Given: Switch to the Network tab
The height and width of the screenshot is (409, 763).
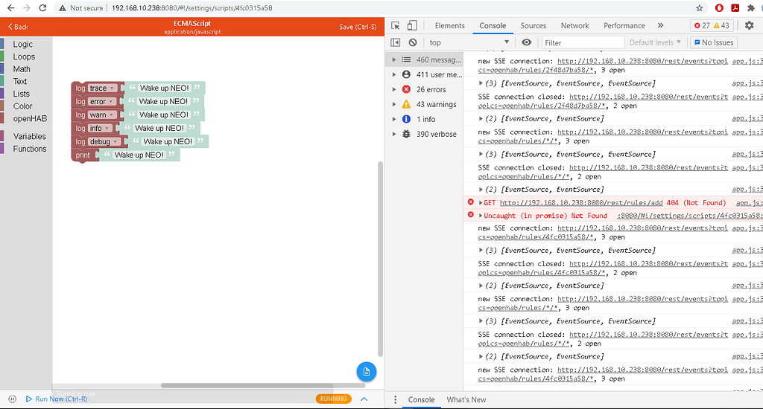Looking at the screenshot, I should coord(574,25).
